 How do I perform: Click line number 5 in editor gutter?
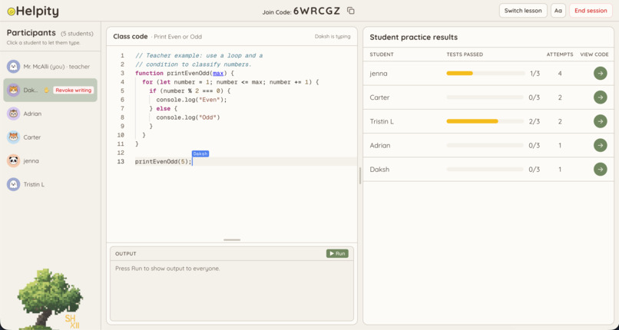(122, 91)
